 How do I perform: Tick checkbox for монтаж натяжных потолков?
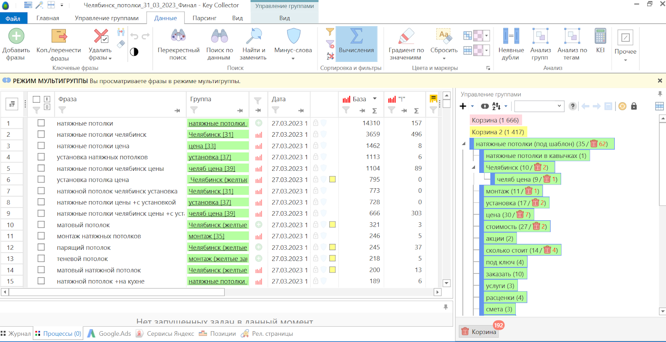click(41, 236)
